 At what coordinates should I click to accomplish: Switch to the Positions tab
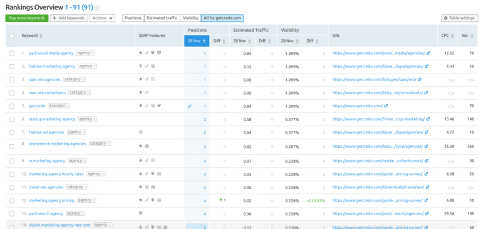tap(133, 18)
